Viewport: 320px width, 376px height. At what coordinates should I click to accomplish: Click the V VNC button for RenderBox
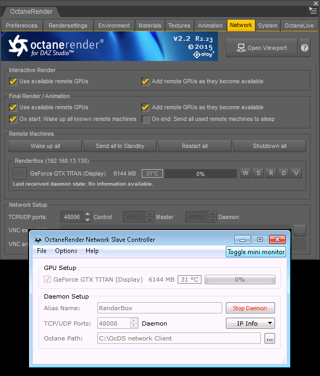point(296,173)
